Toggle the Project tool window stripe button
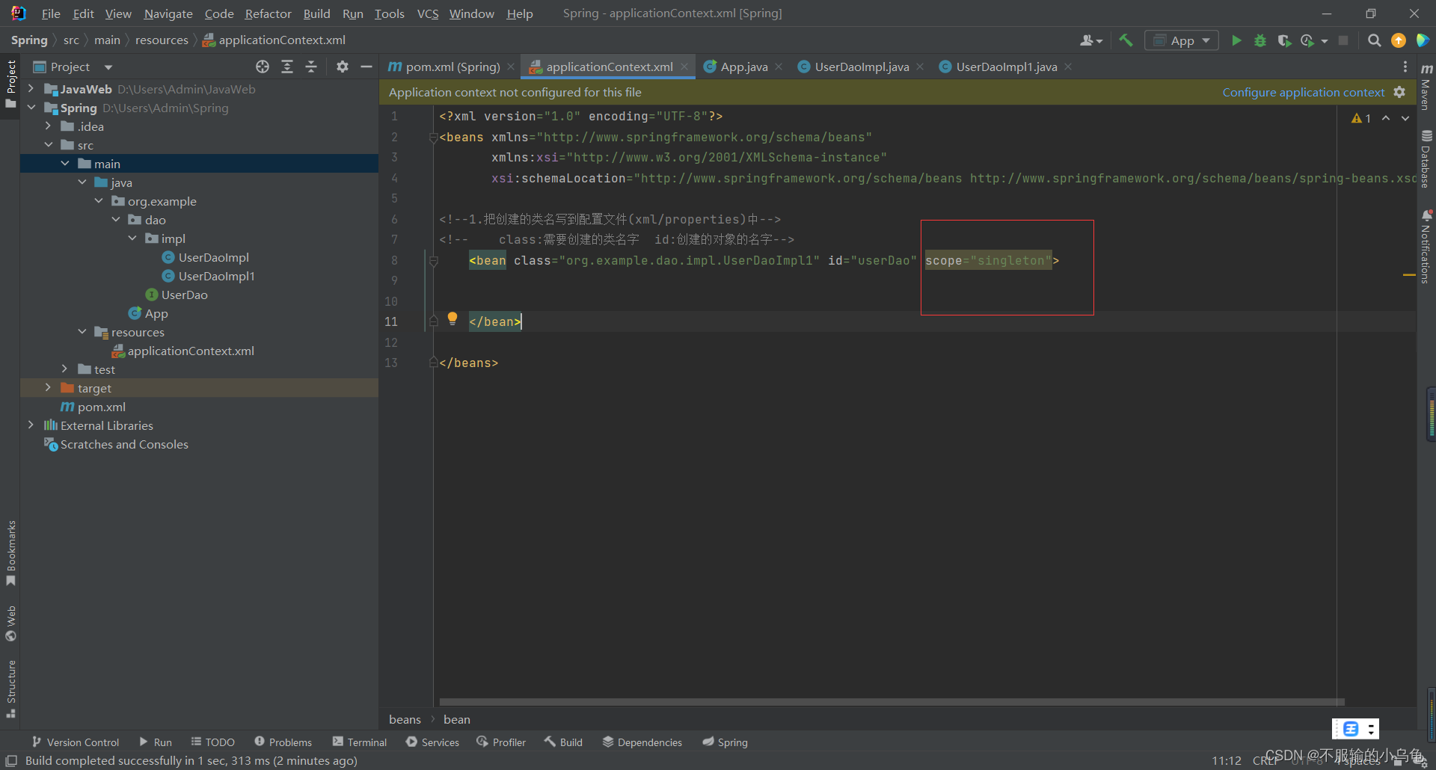Screen dimensions: 1436x770 pos(10,84)
